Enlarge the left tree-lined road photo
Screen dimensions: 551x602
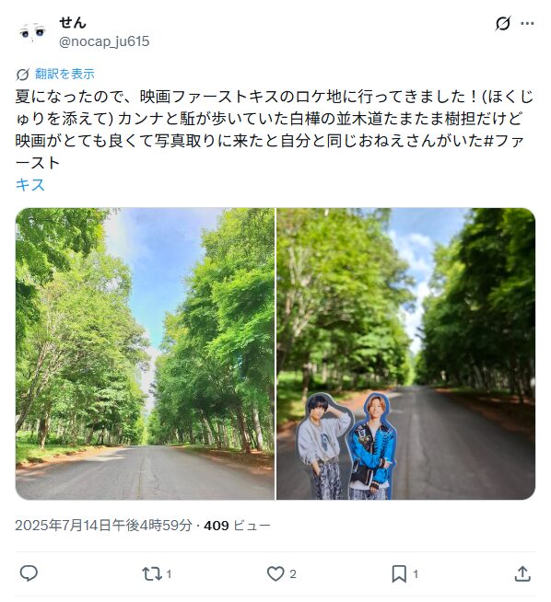point(146,353)
